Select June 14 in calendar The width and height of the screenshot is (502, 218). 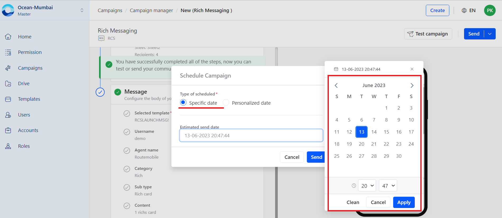(x=374, y=132)
